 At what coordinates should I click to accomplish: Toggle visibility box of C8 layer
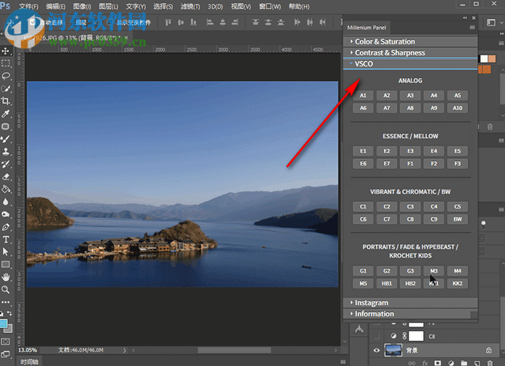coord(377,336)
